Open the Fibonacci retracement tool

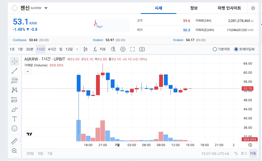coord(14,80)
